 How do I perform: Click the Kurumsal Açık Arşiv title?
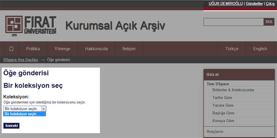[x=115, y=26]
